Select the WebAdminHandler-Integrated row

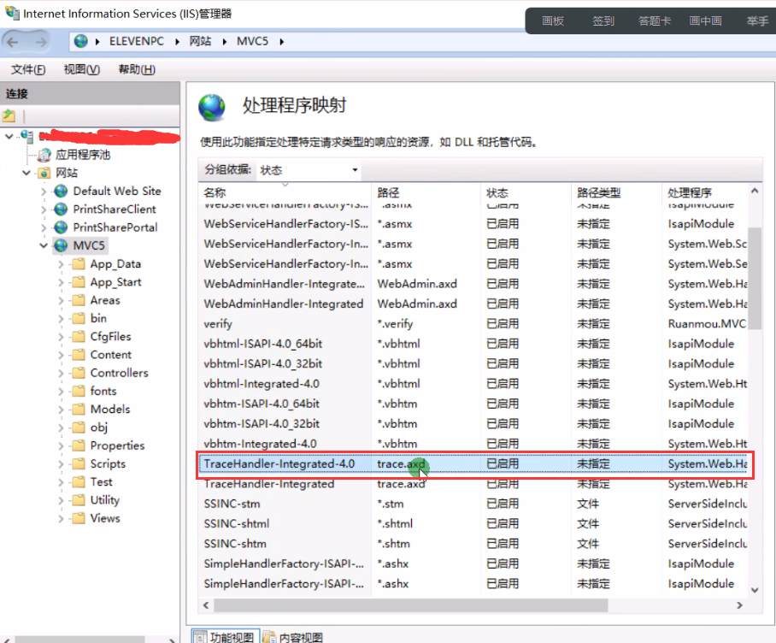point(473,304)
